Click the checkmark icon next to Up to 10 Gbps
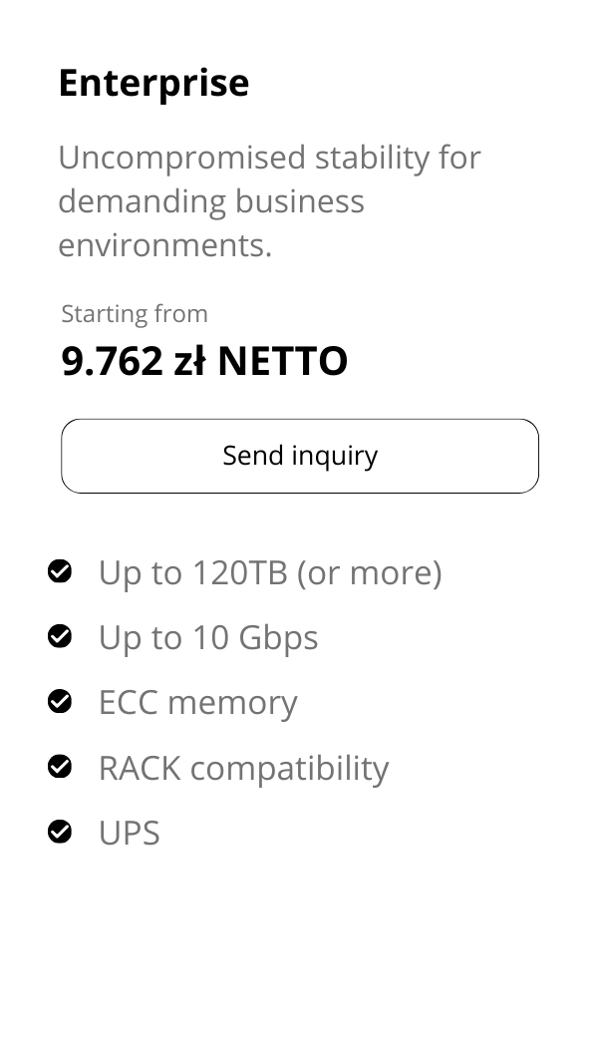This screenshot has height=1047, width=598. (60, 636)
